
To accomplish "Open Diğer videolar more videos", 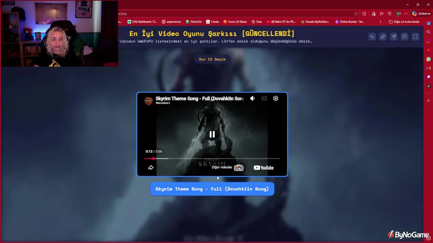I will point(227,167).
